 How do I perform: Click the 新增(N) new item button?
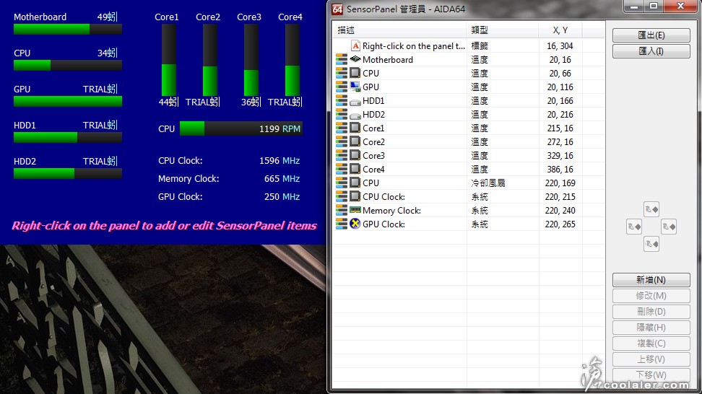pyautogui.click(x=651, y=280)
